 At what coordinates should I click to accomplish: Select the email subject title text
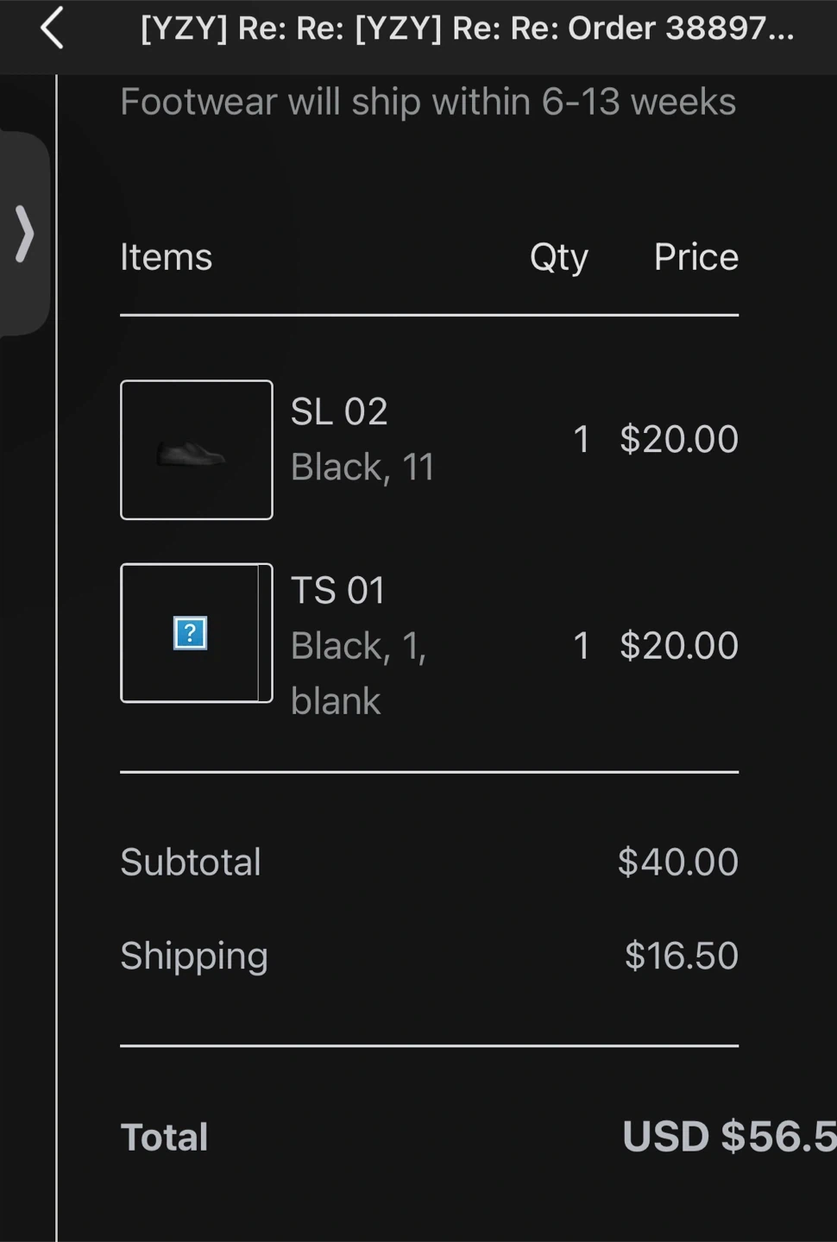tap(466, 28)
